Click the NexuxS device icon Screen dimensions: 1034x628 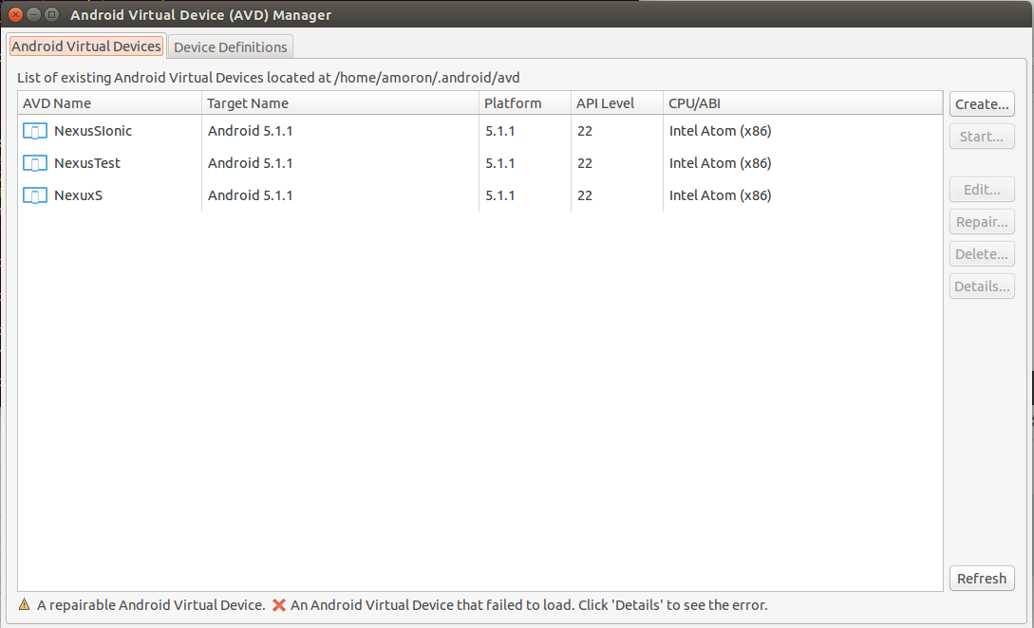35,195
